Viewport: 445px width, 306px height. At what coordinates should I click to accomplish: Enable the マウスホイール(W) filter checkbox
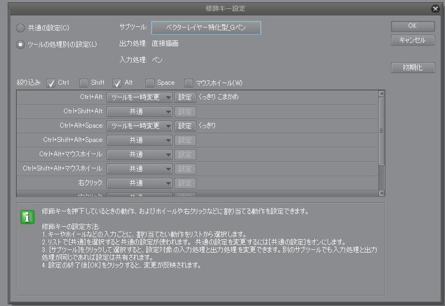coord(189,83)
